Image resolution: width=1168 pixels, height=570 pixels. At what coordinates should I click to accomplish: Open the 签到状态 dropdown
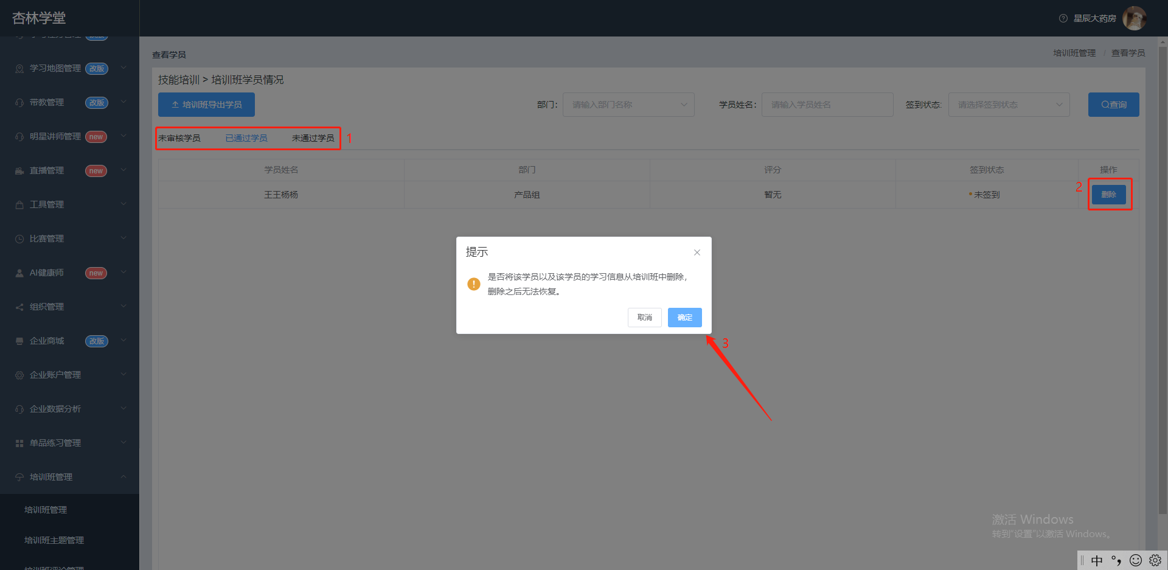click(x=1009, y=105)
